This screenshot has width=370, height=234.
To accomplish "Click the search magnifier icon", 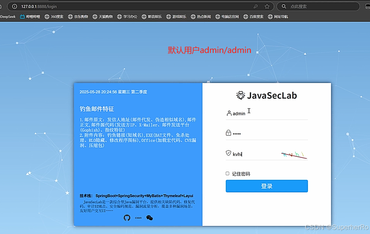I will pyautogui.click(x=284, y=6).
